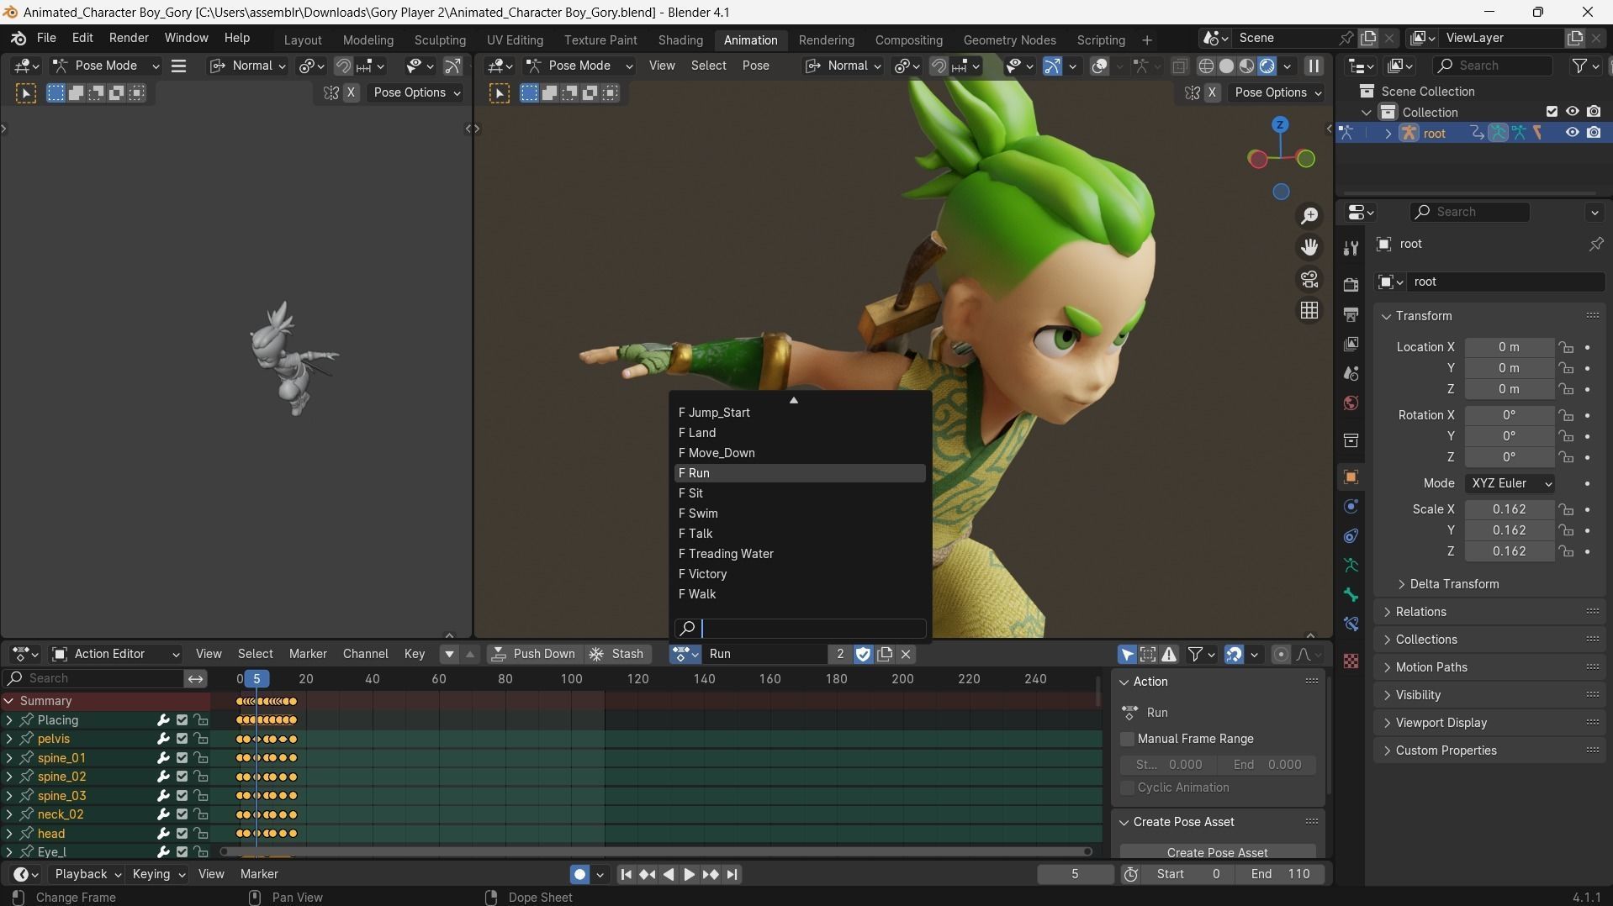Toggle auto keying record button
The image size is (1613, 906).
coord(579,875)
